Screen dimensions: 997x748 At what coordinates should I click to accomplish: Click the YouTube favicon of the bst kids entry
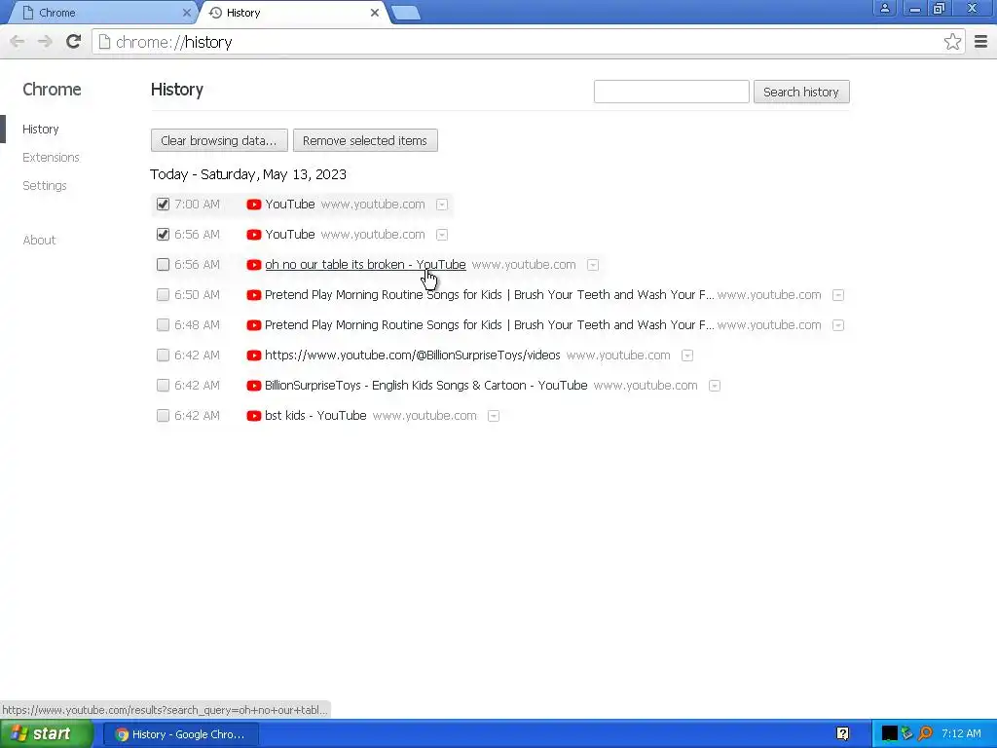point(254,416)
